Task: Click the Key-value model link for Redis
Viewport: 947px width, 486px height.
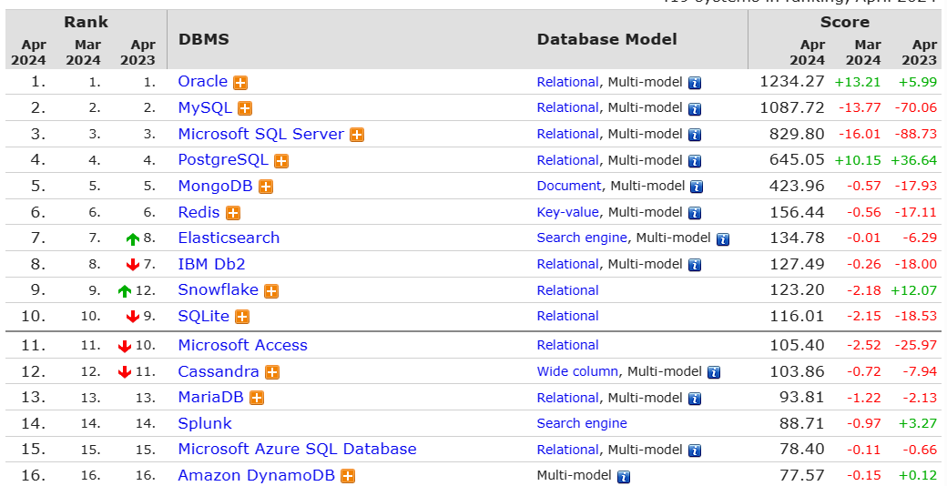Action: pyautogui.click(x=567, y=212)
